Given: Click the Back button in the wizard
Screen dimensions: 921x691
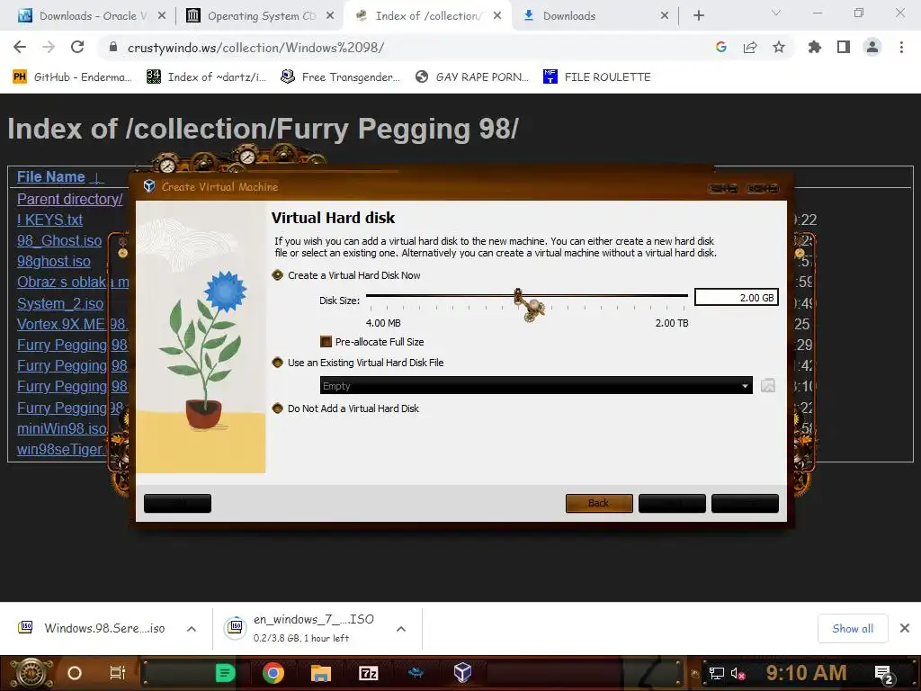Looking at the screenshot, I should tap(599, 503).
